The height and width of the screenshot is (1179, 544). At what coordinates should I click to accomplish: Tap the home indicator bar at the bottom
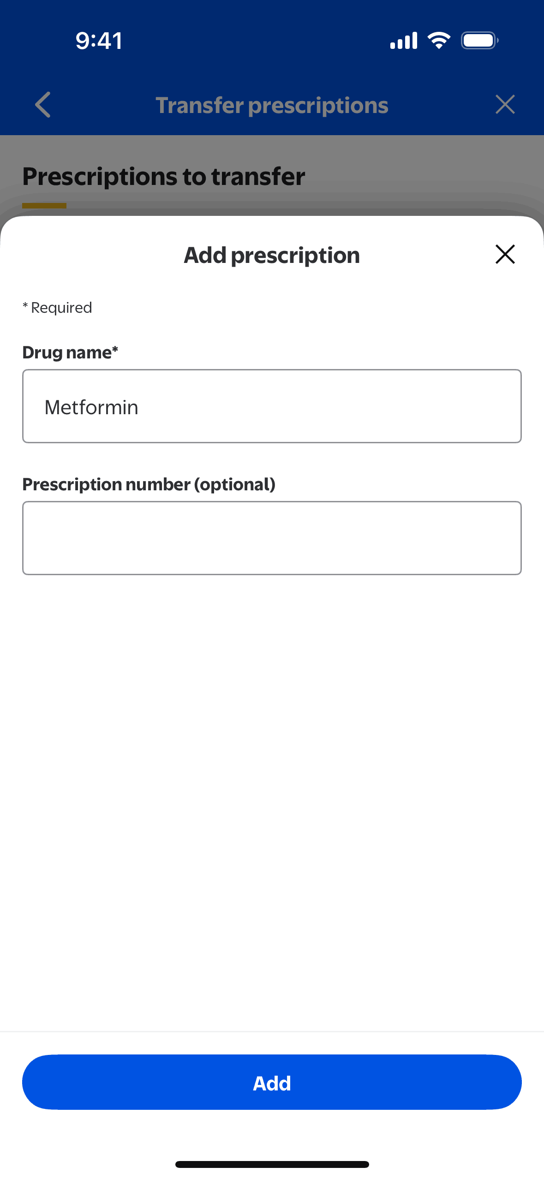272,1164
